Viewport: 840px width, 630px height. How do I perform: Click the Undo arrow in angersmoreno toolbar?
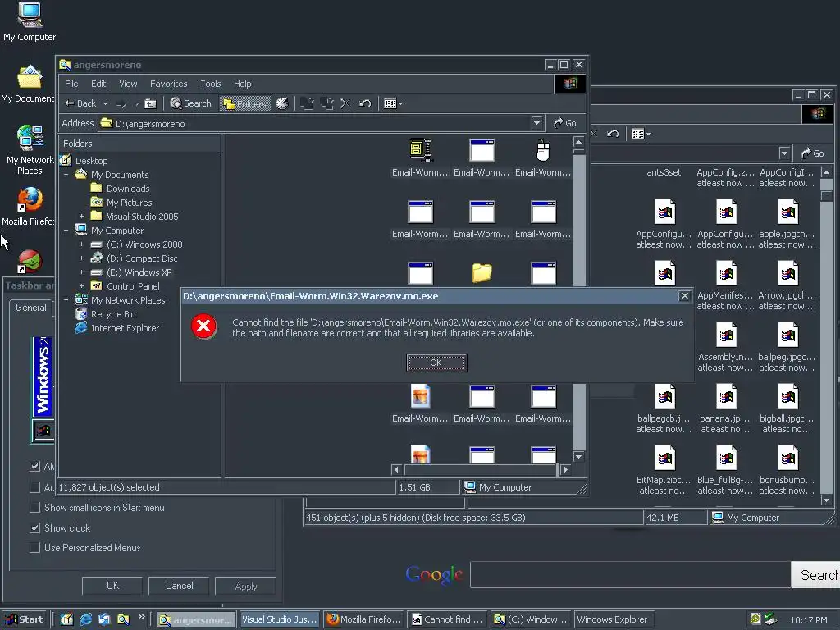tap(365, 103)
